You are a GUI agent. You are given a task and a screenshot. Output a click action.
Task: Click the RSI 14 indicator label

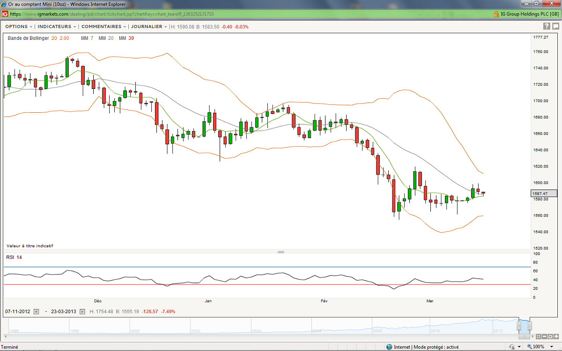click(x=14, y=257)
